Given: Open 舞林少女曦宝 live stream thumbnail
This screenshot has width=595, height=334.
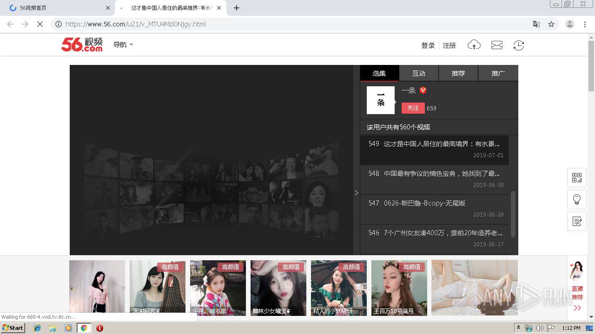Looking at the screenshot, I should pyautogui.click(x=278, y=288).
